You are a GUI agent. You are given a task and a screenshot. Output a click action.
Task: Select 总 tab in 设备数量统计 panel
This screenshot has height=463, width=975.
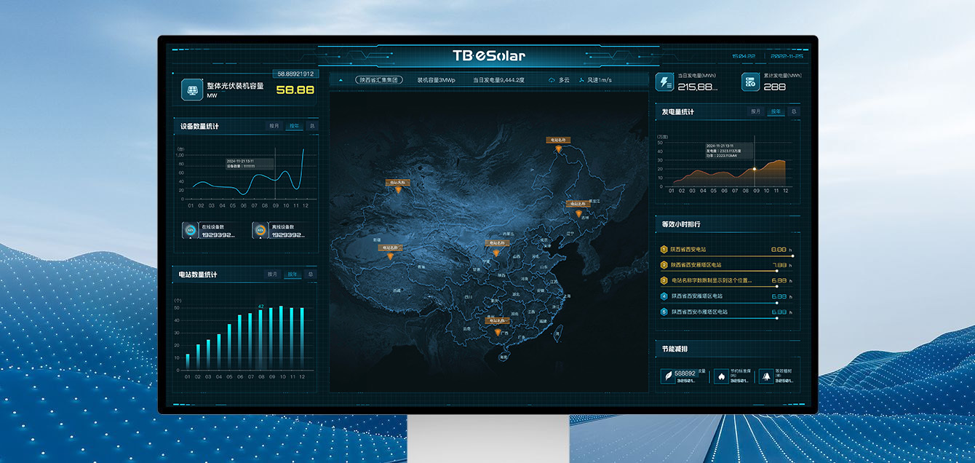pyautogui.click(x=311, y=126)
